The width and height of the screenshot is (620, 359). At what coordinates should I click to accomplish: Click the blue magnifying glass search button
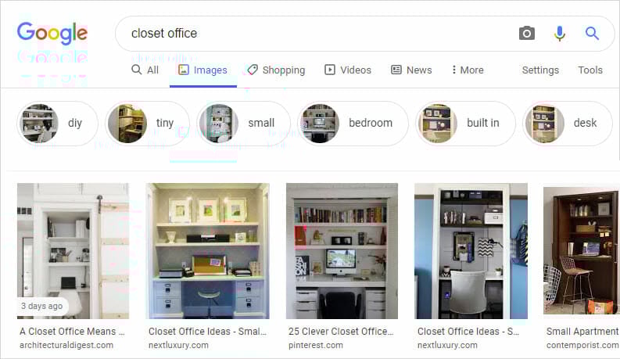(x=592, y=33)
